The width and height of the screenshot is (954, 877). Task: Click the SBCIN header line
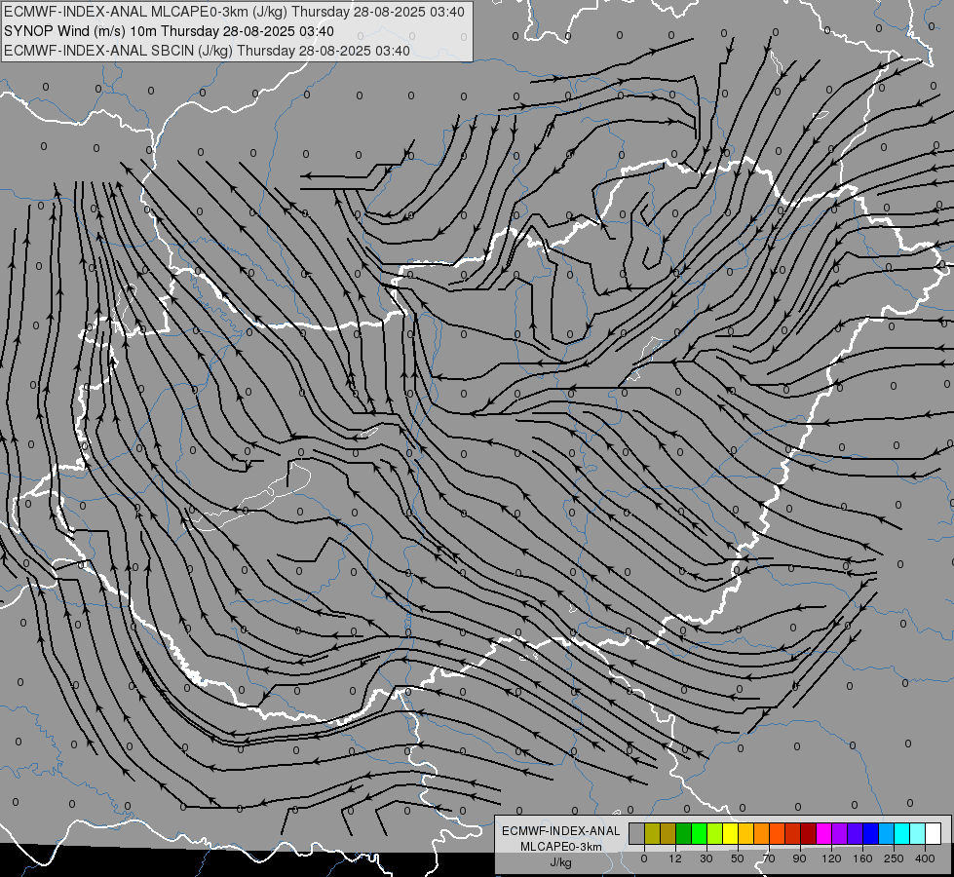click(207, 51)
